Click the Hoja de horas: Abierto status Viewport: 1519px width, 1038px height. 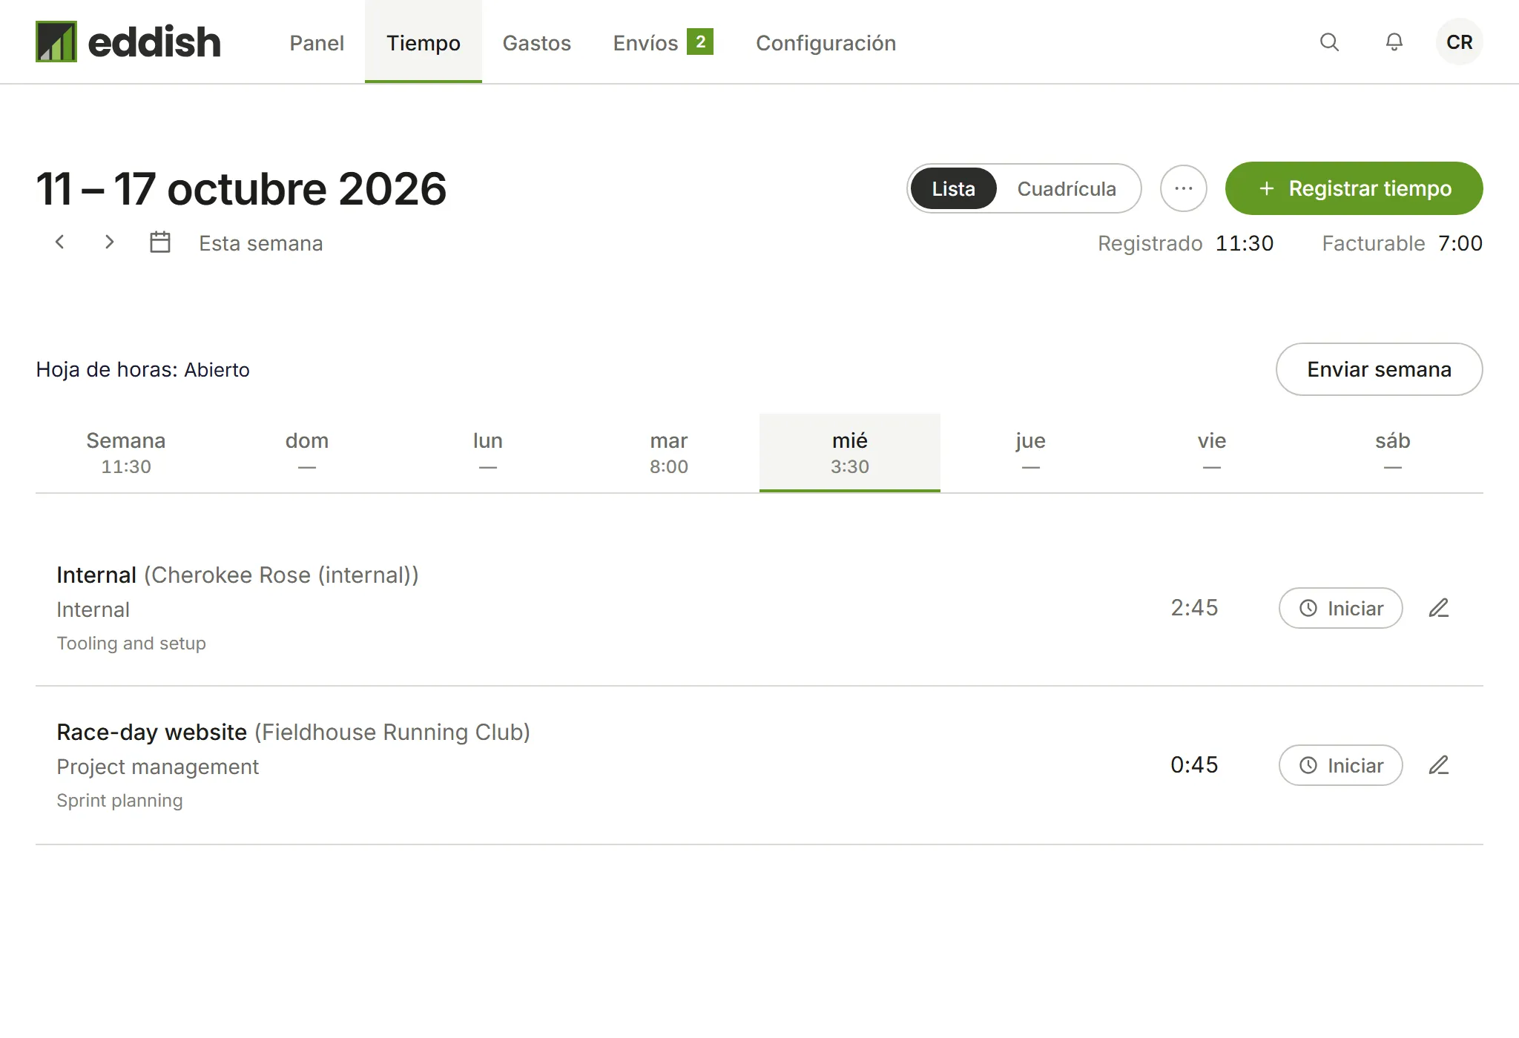pyautogui.click(x=143, y=369)
